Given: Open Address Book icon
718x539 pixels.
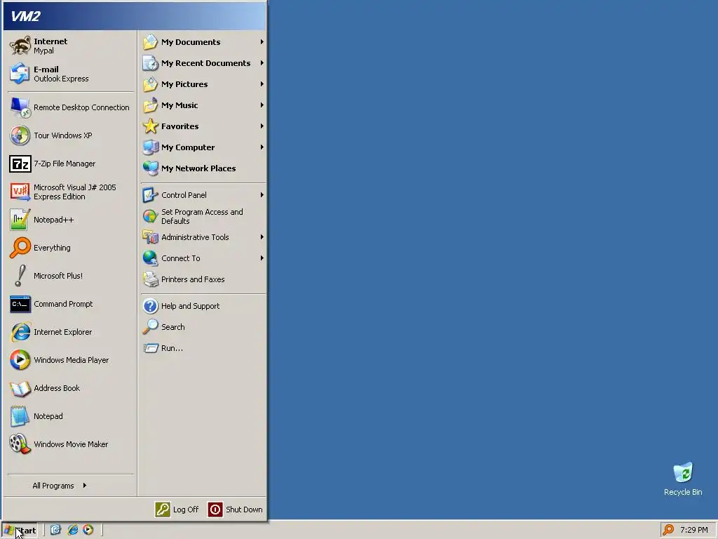Looking at the screenshot, I should pos(20,388).
